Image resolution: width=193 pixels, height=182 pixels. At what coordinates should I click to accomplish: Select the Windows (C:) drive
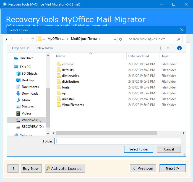[x=27, y=120]
